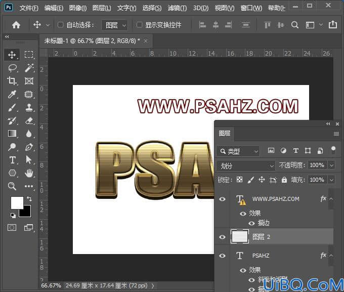344x292 pixels.
Task: Open the 填充 fill dropdown arrow
Action: pos(331,180)
